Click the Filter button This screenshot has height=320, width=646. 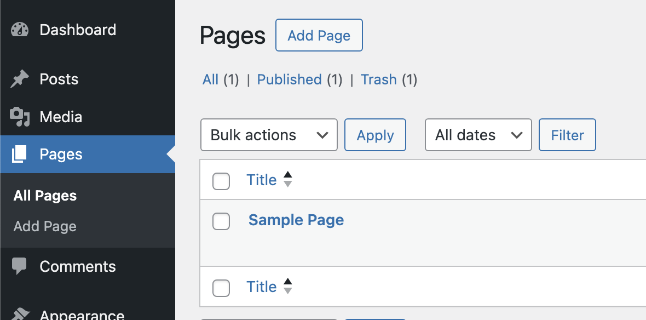567,135
